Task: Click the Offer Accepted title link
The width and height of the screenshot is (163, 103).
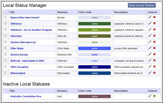Action: click(x=19, y=67)
